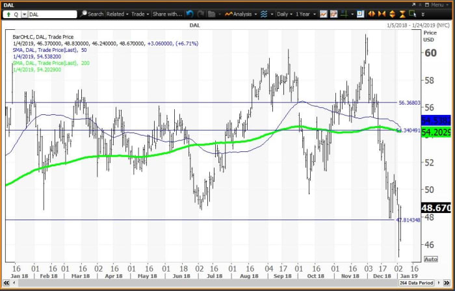Image resolution: width=455 pixels, height=291 pixels.
Task: Toggle the Auto scale button
Action: [430, 259]
